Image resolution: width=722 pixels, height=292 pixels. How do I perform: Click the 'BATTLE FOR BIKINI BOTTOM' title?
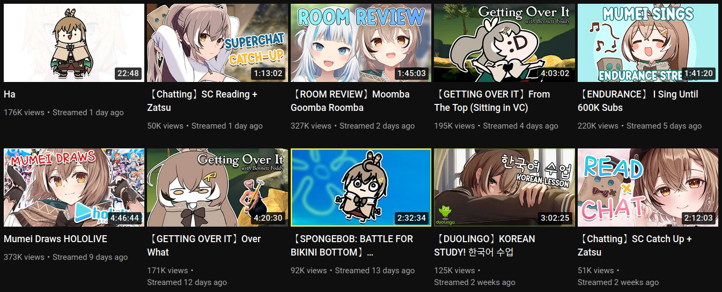coord(352,245)
